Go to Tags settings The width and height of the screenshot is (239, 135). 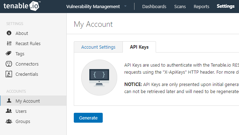click(20, 54)
